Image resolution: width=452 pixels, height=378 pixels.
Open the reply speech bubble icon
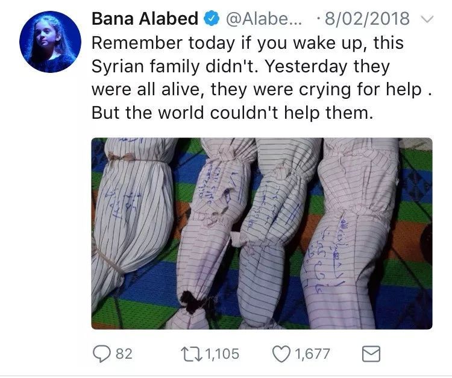101,354
